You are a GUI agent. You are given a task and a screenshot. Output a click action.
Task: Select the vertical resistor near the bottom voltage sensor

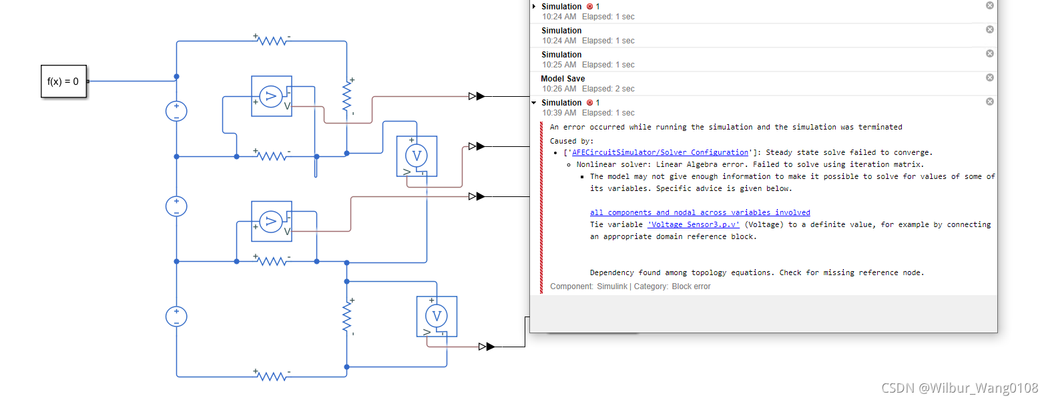[x=346, y=317]
